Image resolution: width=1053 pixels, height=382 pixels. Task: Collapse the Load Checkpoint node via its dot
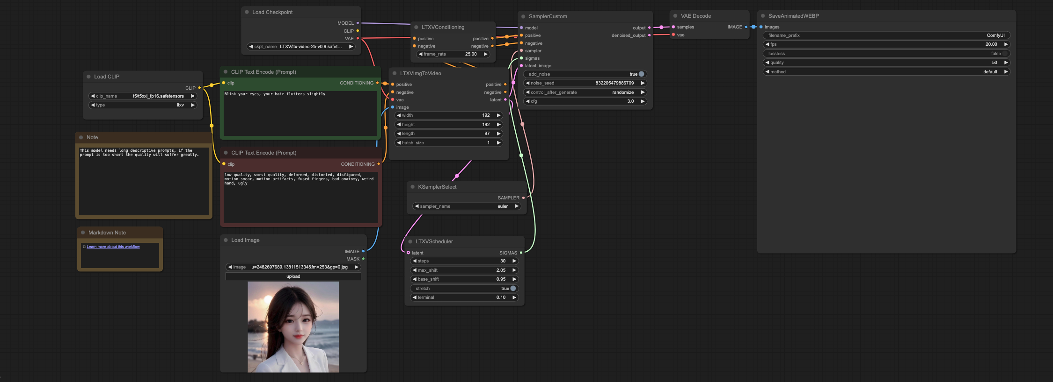247,12
